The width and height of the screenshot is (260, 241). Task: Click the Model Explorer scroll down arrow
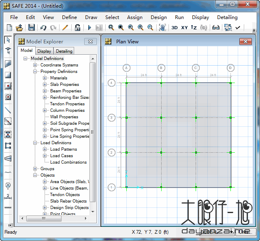coord(93,211)
